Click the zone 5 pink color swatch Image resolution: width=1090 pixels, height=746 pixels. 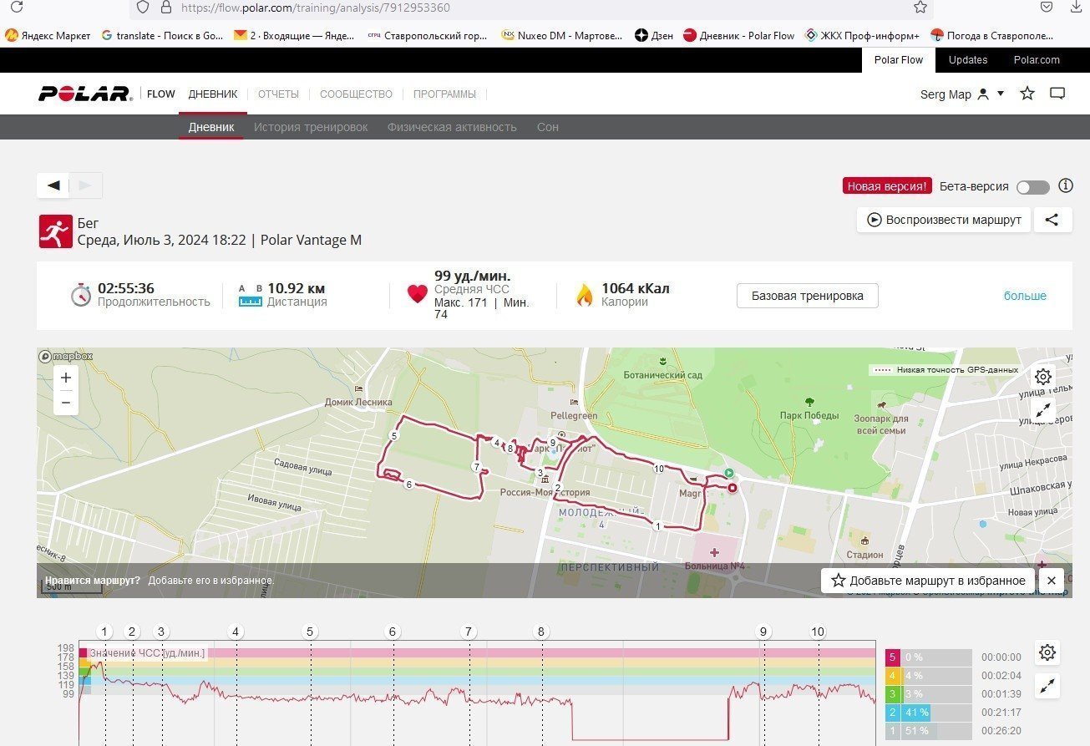pos(893,658)
